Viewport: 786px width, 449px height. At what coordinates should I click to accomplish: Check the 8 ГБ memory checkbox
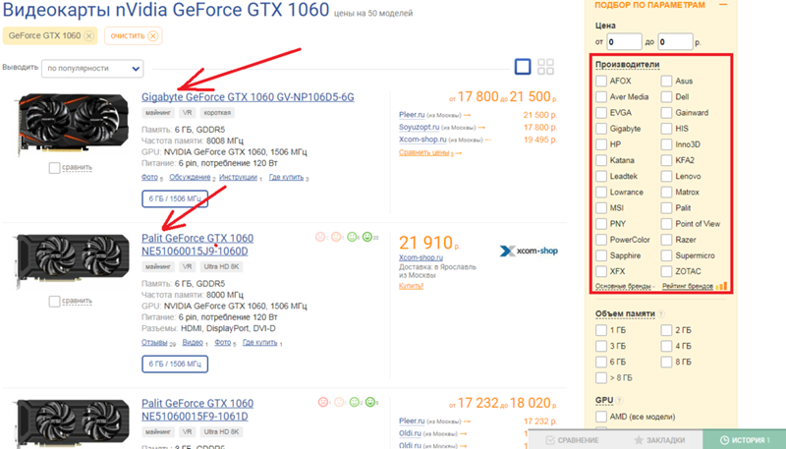point(666,362)
